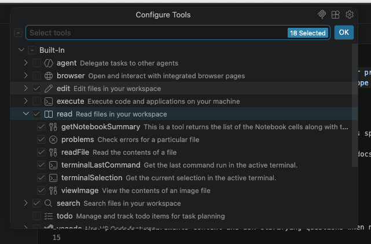Enable the execute tool checkbox
This screenshot has height=244, width=371.
(36, 101)
